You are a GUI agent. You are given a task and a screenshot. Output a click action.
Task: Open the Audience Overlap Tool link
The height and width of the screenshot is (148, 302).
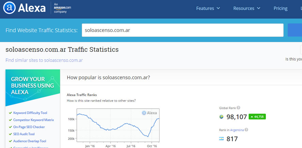[30, 141]
